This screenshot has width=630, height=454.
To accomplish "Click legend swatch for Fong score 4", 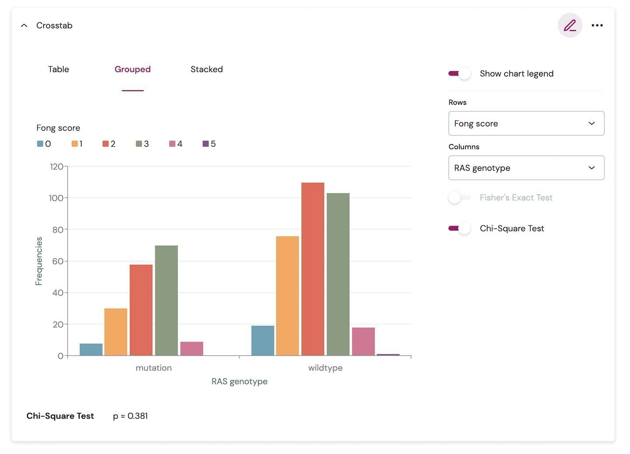I will click(x=172, y=144).
